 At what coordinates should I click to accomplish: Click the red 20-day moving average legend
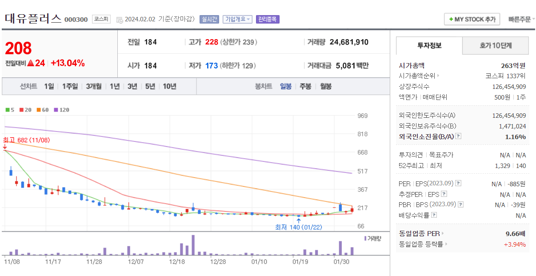point(25,110)
